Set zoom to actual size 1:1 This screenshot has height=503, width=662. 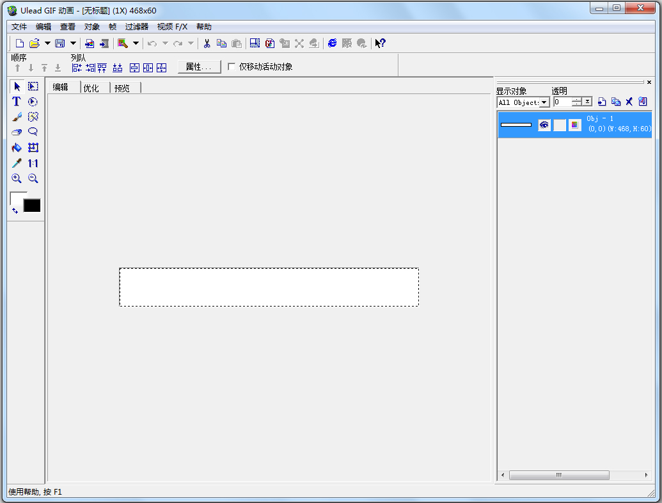(33, 163)
